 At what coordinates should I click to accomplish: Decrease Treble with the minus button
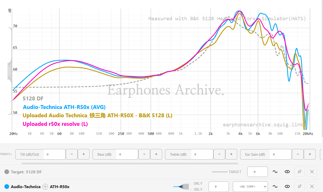(219, 154)
